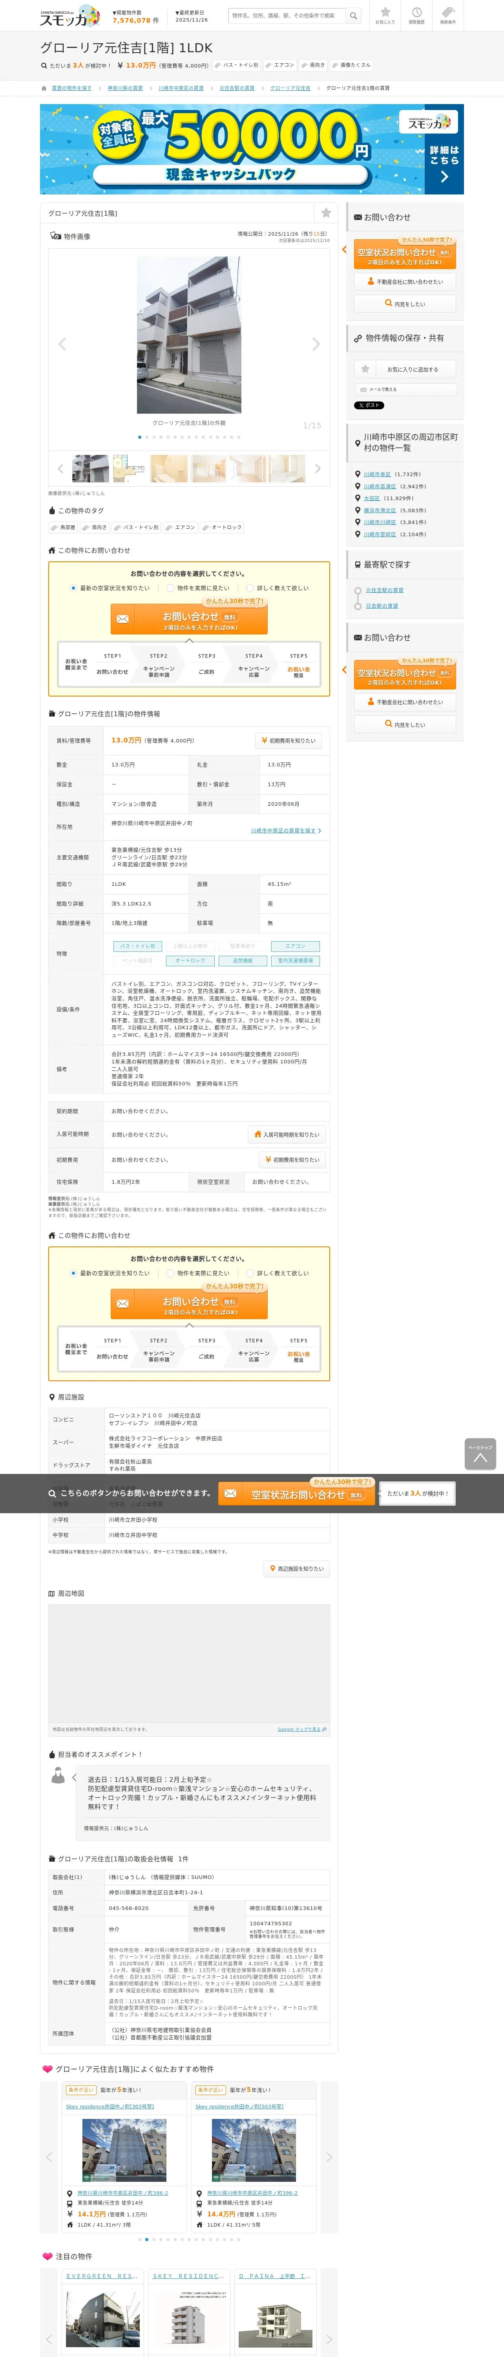
Task: Click the search magnifier button in header
Action: (x=353, y=16)
